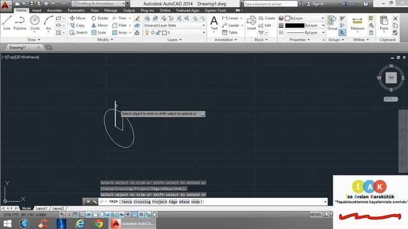Click the Array command
The height and width of the screenshot is (229, 408).
(119, 32)
